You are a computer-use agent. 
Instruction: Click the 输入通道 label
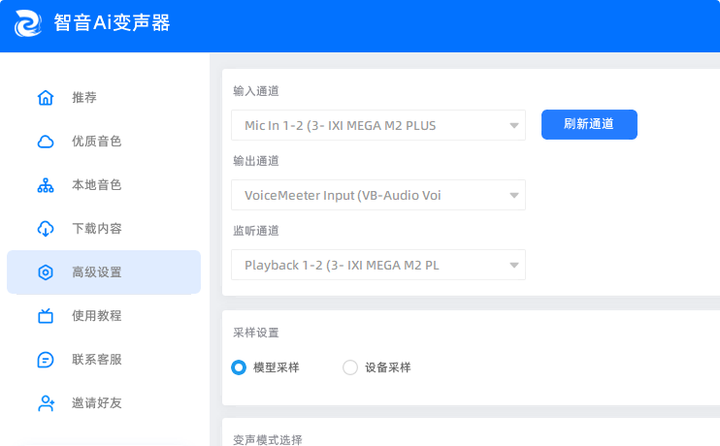pyautogui.click(x=256, y=91)
